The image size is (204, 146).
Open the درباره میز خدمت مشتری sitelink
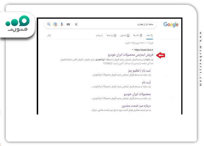coord(136,106)
